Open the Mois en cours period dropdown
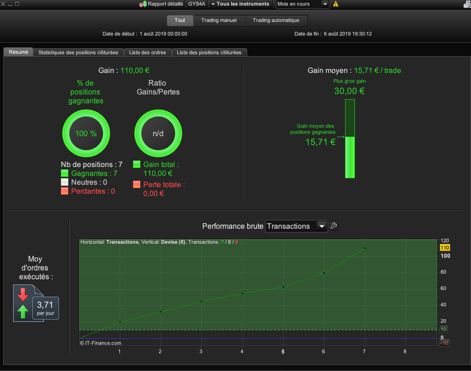The width and height of the screenshot is (471, 371). (x=302, y=4)
